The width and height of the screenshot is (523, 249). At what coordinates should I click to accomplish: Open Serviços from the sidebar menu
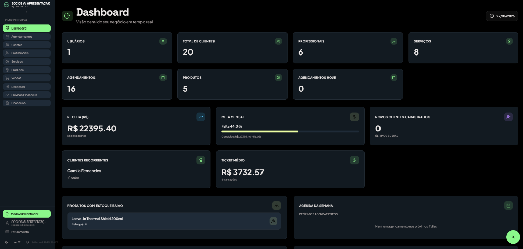coord(27,62)
